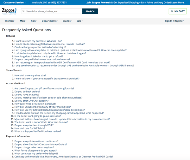Open the Sale menu
This screenshot has width=190, height=160.
pos(79,21)
